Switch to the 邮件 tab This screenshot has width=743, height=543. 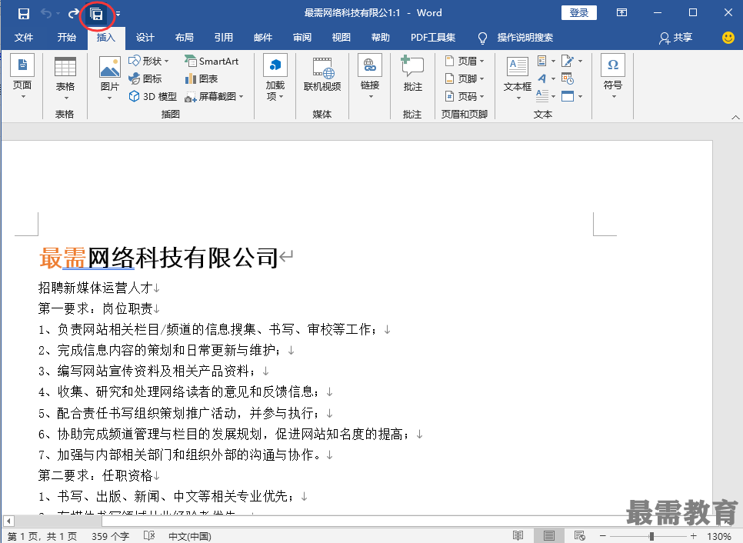263,38
